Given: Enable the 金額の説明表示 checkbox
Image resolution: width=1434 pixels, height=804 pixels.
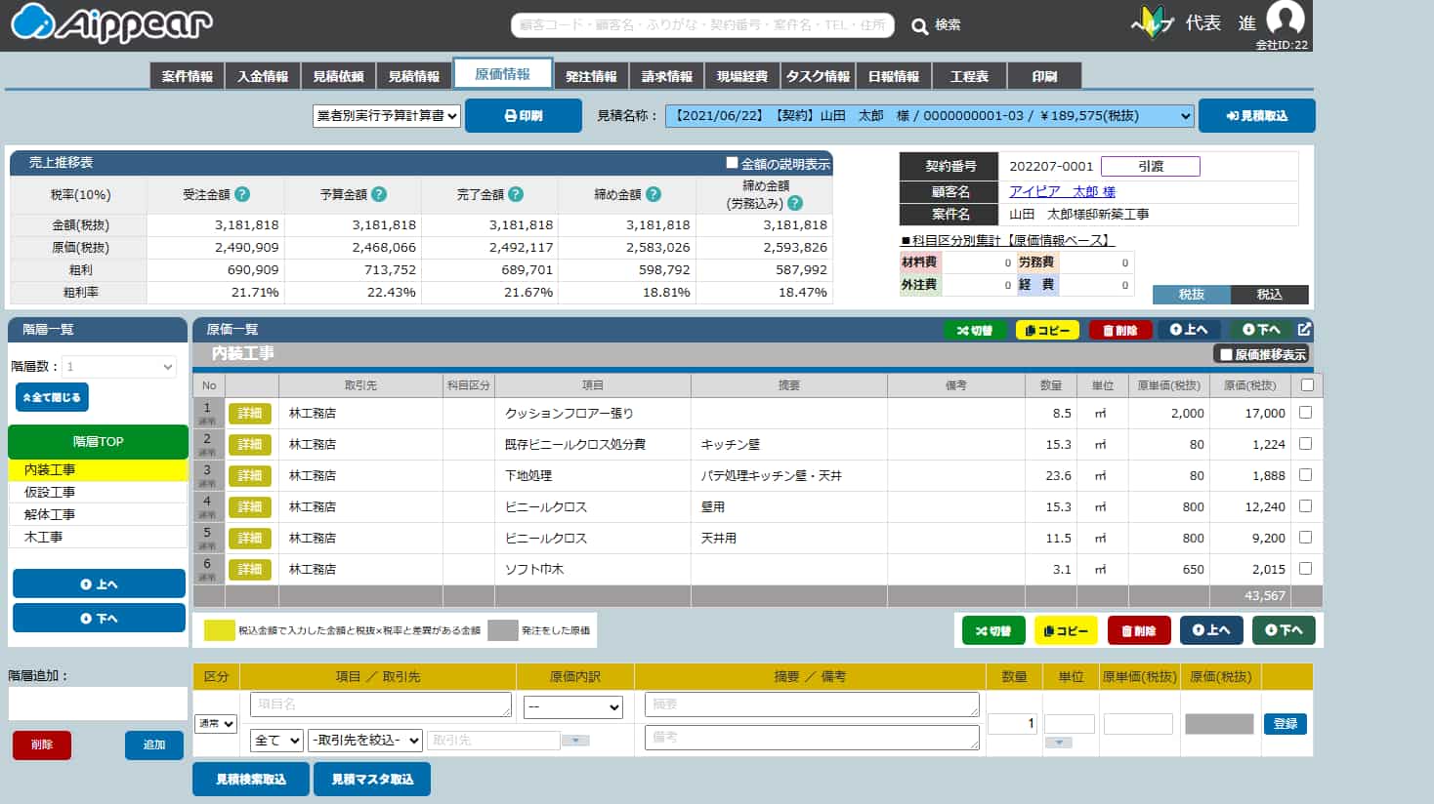Looking at the screenshot, I should pos(732,163).
